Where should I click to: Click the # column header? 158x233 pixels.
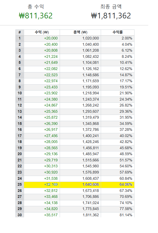click(x=20, y=32)
